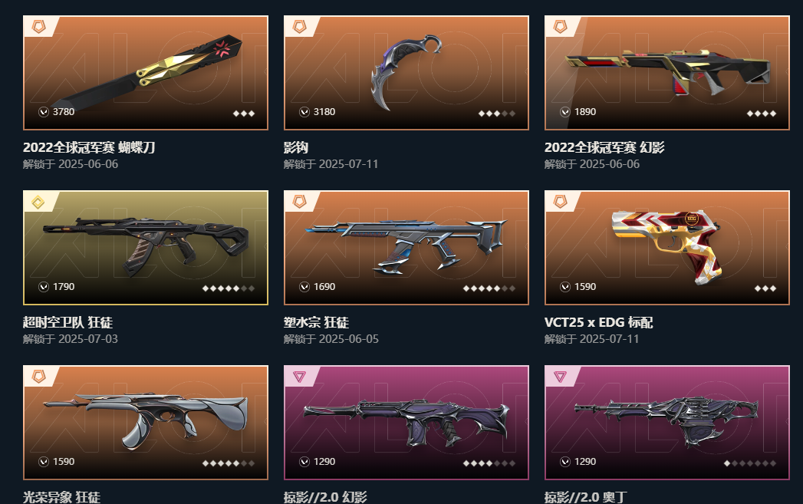Open the 2022全球冠军赛 幻影 rifle card
Screen dimensions: 803x504
pos(666,73)
